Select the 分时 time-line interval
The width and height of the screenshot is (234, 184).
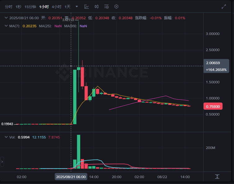click(x=8, y=7)
